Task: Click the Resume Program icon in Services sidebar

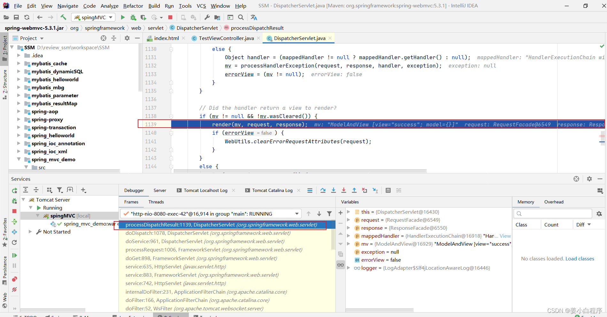Action: [x=14, y=255]
